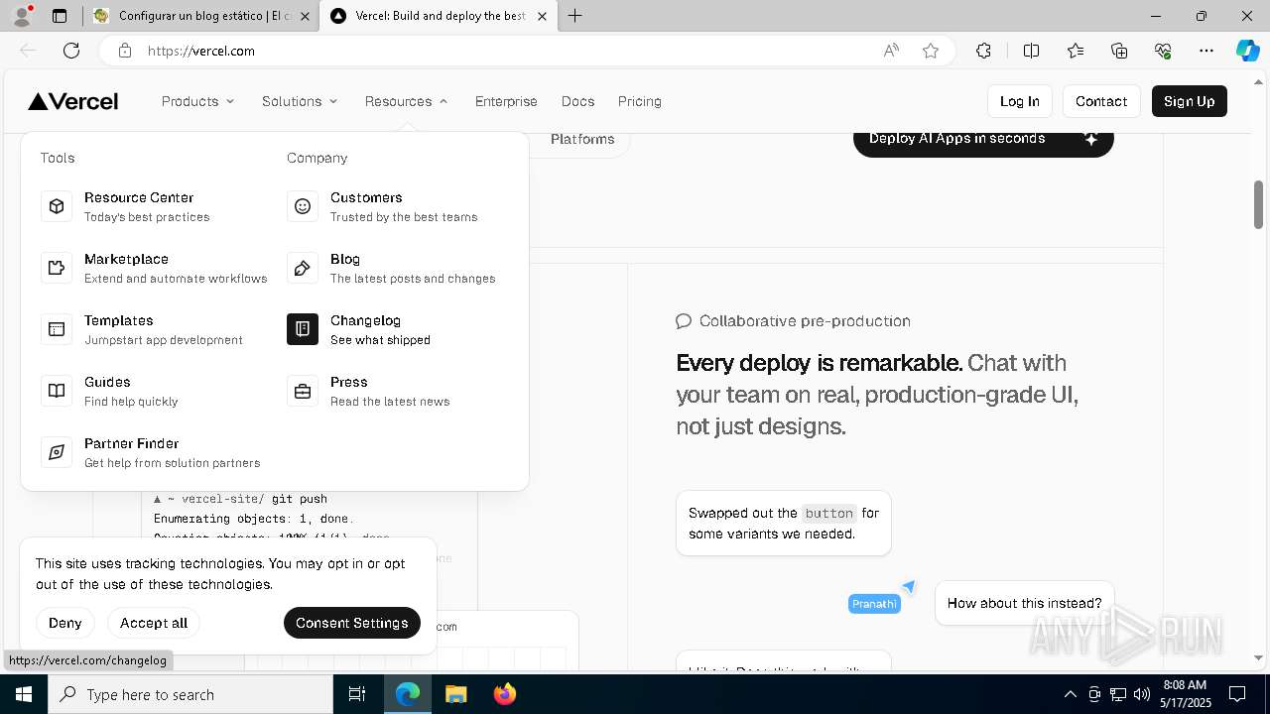The height and width of the screenshot is (714, 1270).
Task: Open browser Extensions icon
Action: pos(983,51)
